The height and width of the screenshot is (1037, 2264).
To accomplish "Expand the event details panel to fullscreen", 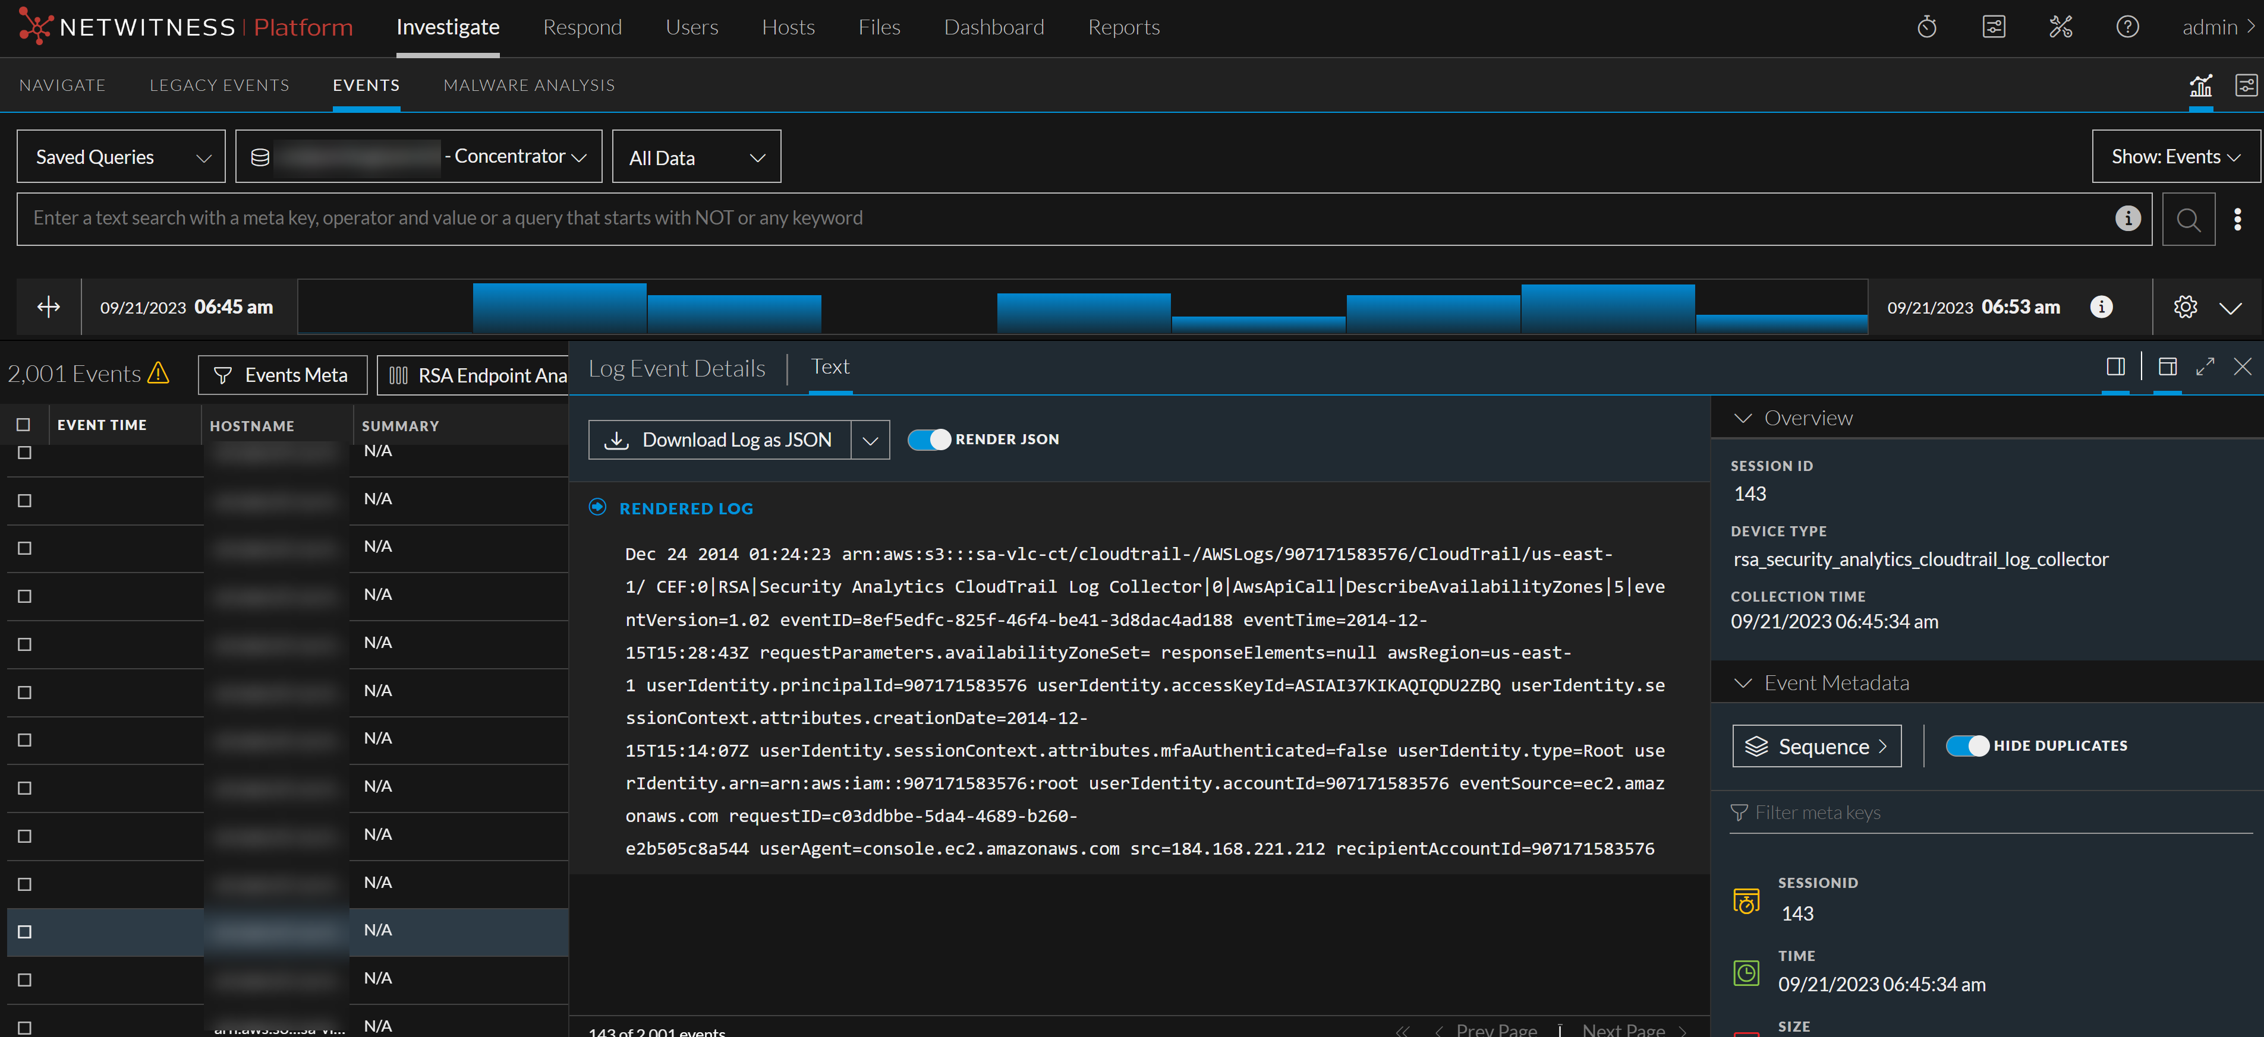I will pos(2205,367).
